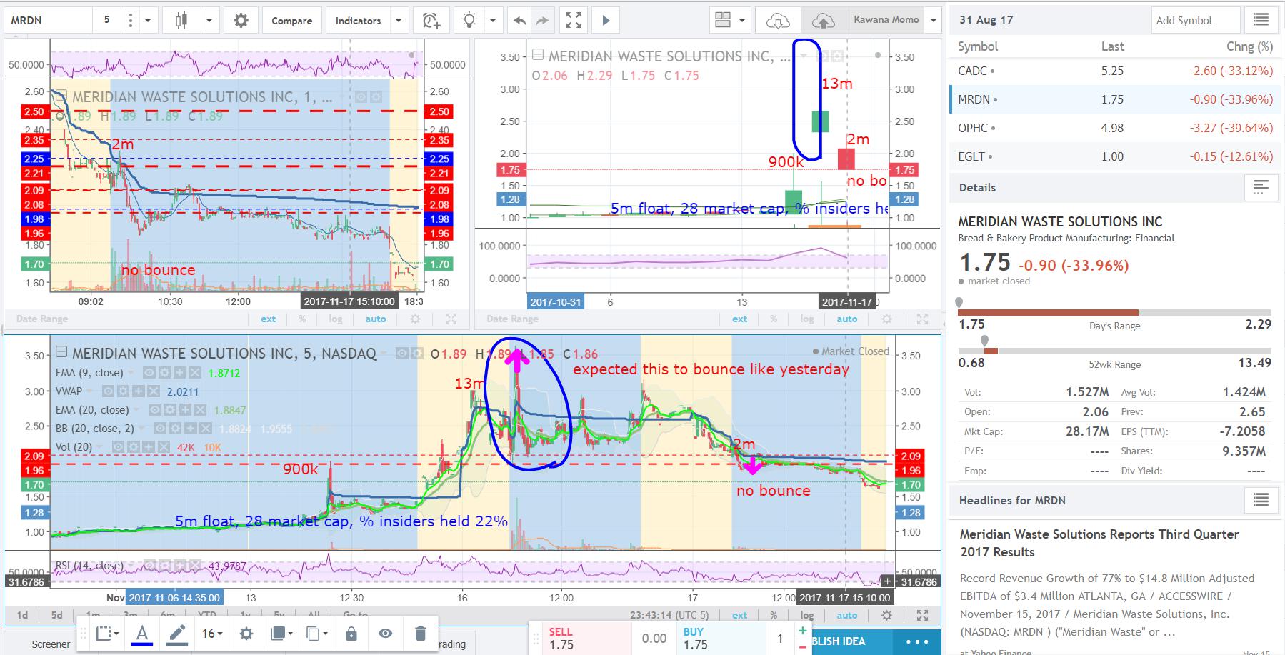Collapse the main chart legend box
Viewport: 1285px width, 655px height.
pos(61,353)
